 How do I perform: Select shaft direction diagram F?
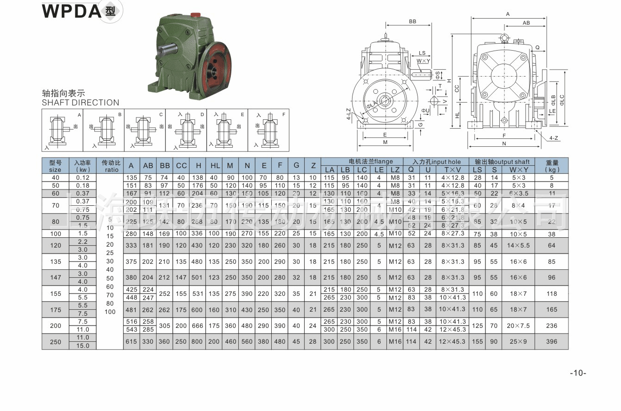268,130
